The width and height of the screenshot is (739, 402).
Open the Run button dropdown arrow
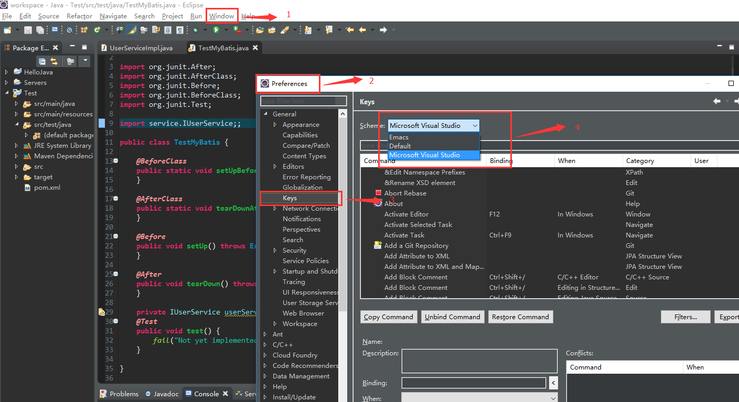tap(226, 30)
